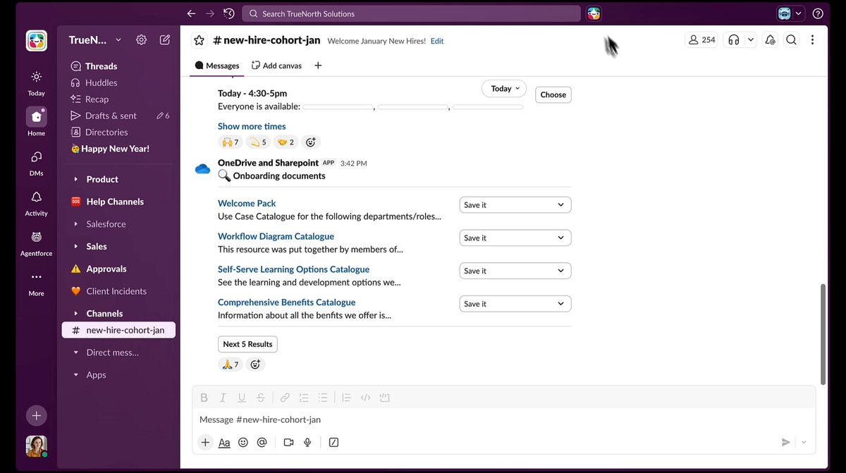846x473 pixels.
Task: Insert an ordered list in composer
Action: coord(304,398)
